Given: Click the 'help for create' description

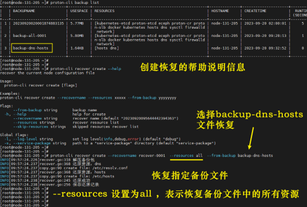Looking at the screenshot, I should pyautogui.click(x=89, y=114).
